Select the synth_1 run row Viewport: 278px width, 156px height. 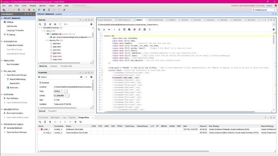click(157, 129)
